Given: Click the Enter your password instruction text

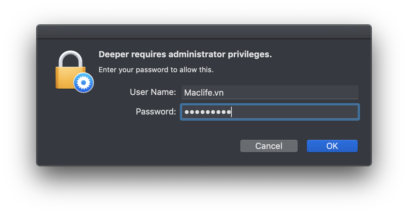Looking at the screenshot, I should pyautogui.click(x=156, y=70).
